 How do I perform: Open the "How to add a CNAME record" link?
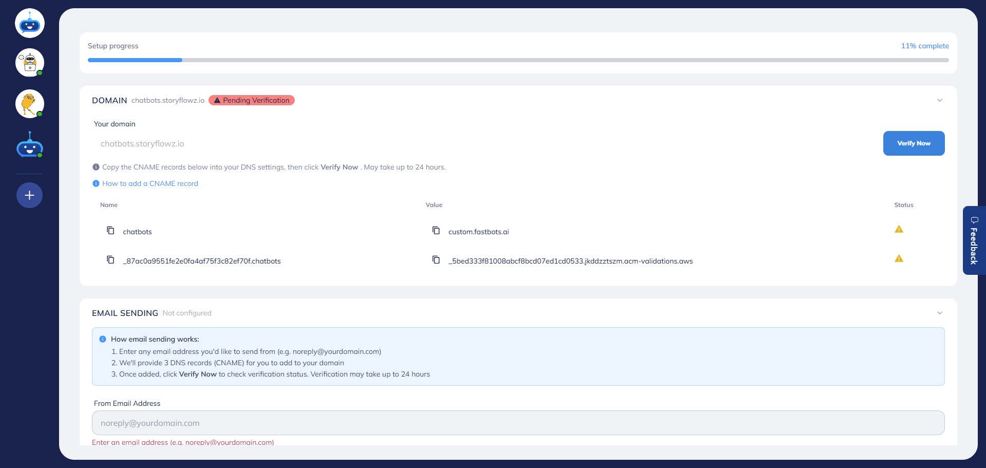tap(150, 183)
